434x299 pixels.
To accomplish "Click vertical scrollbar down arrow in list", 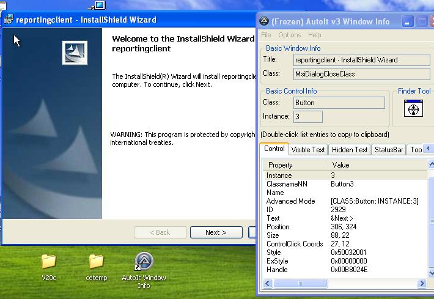I will coord(431,273).
